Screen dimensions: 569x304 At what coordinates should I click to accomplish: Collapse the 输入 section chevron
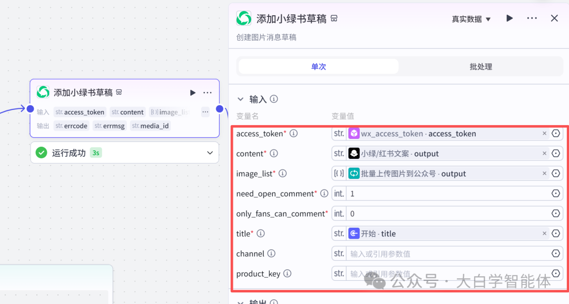coord(240,99)
